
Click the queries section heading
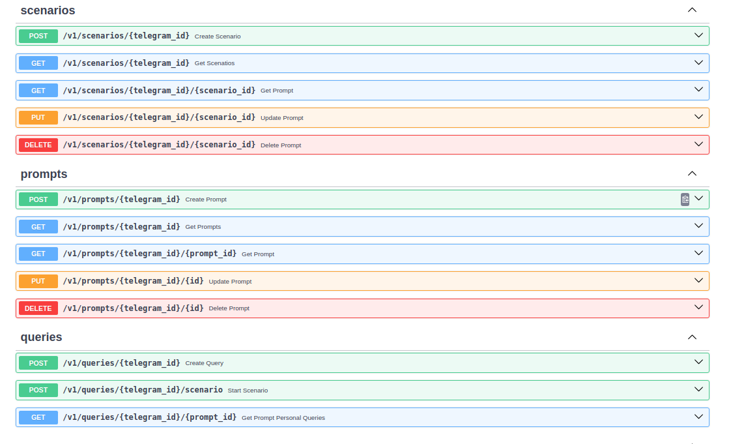41,337
